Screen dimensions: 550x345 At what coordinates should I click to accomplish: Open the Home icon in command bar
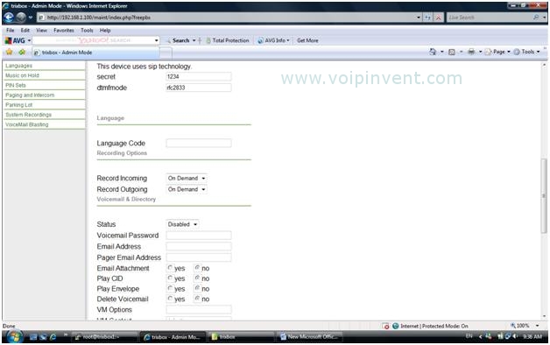coord(433,52)
